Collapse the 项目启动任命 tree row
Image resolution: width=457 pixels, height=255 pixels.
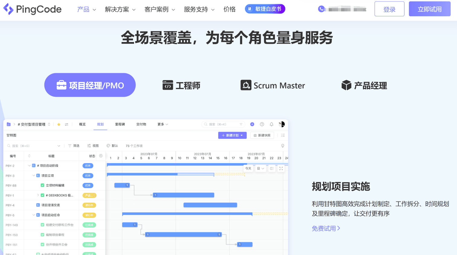pyautogui.click(x=34, y=215)
